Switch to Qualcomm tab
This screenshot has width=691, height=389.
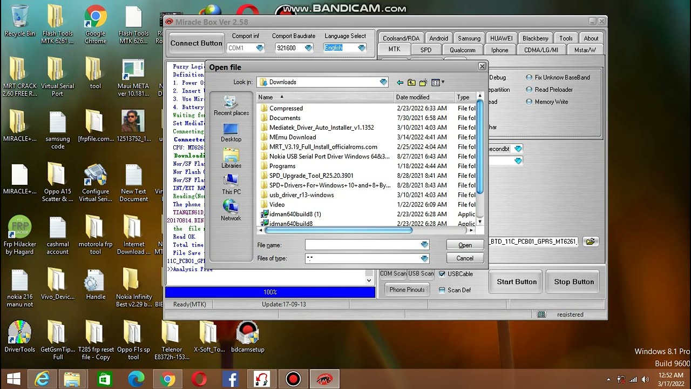click(x=463, y=50)
